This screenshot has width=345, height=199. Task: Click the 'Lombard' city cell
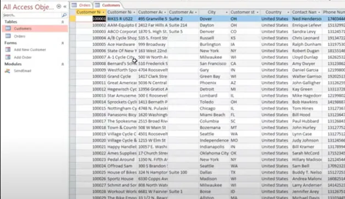click(x=214, y=95)
